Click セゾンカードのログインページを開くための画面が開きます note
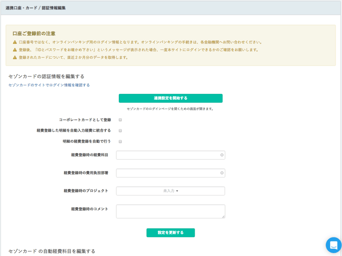342x256 pixels. pos(170,109)
